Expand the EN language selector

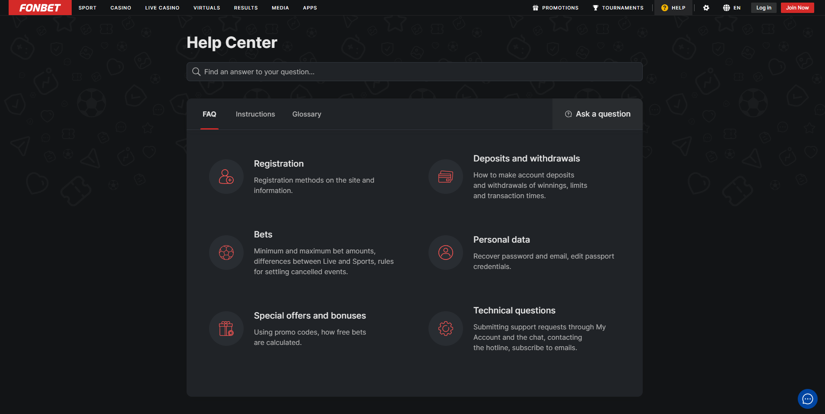(732, 8)
